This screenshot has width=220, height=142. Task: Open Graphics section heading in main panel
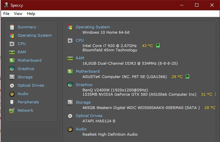pos(84,85)
